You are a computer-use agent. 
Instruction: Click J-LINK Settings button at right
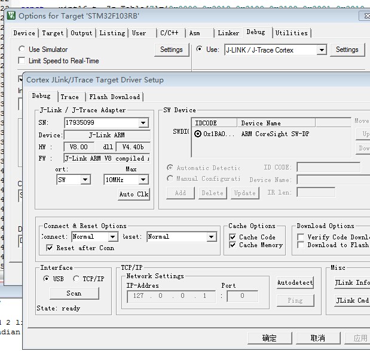point(347,50)
